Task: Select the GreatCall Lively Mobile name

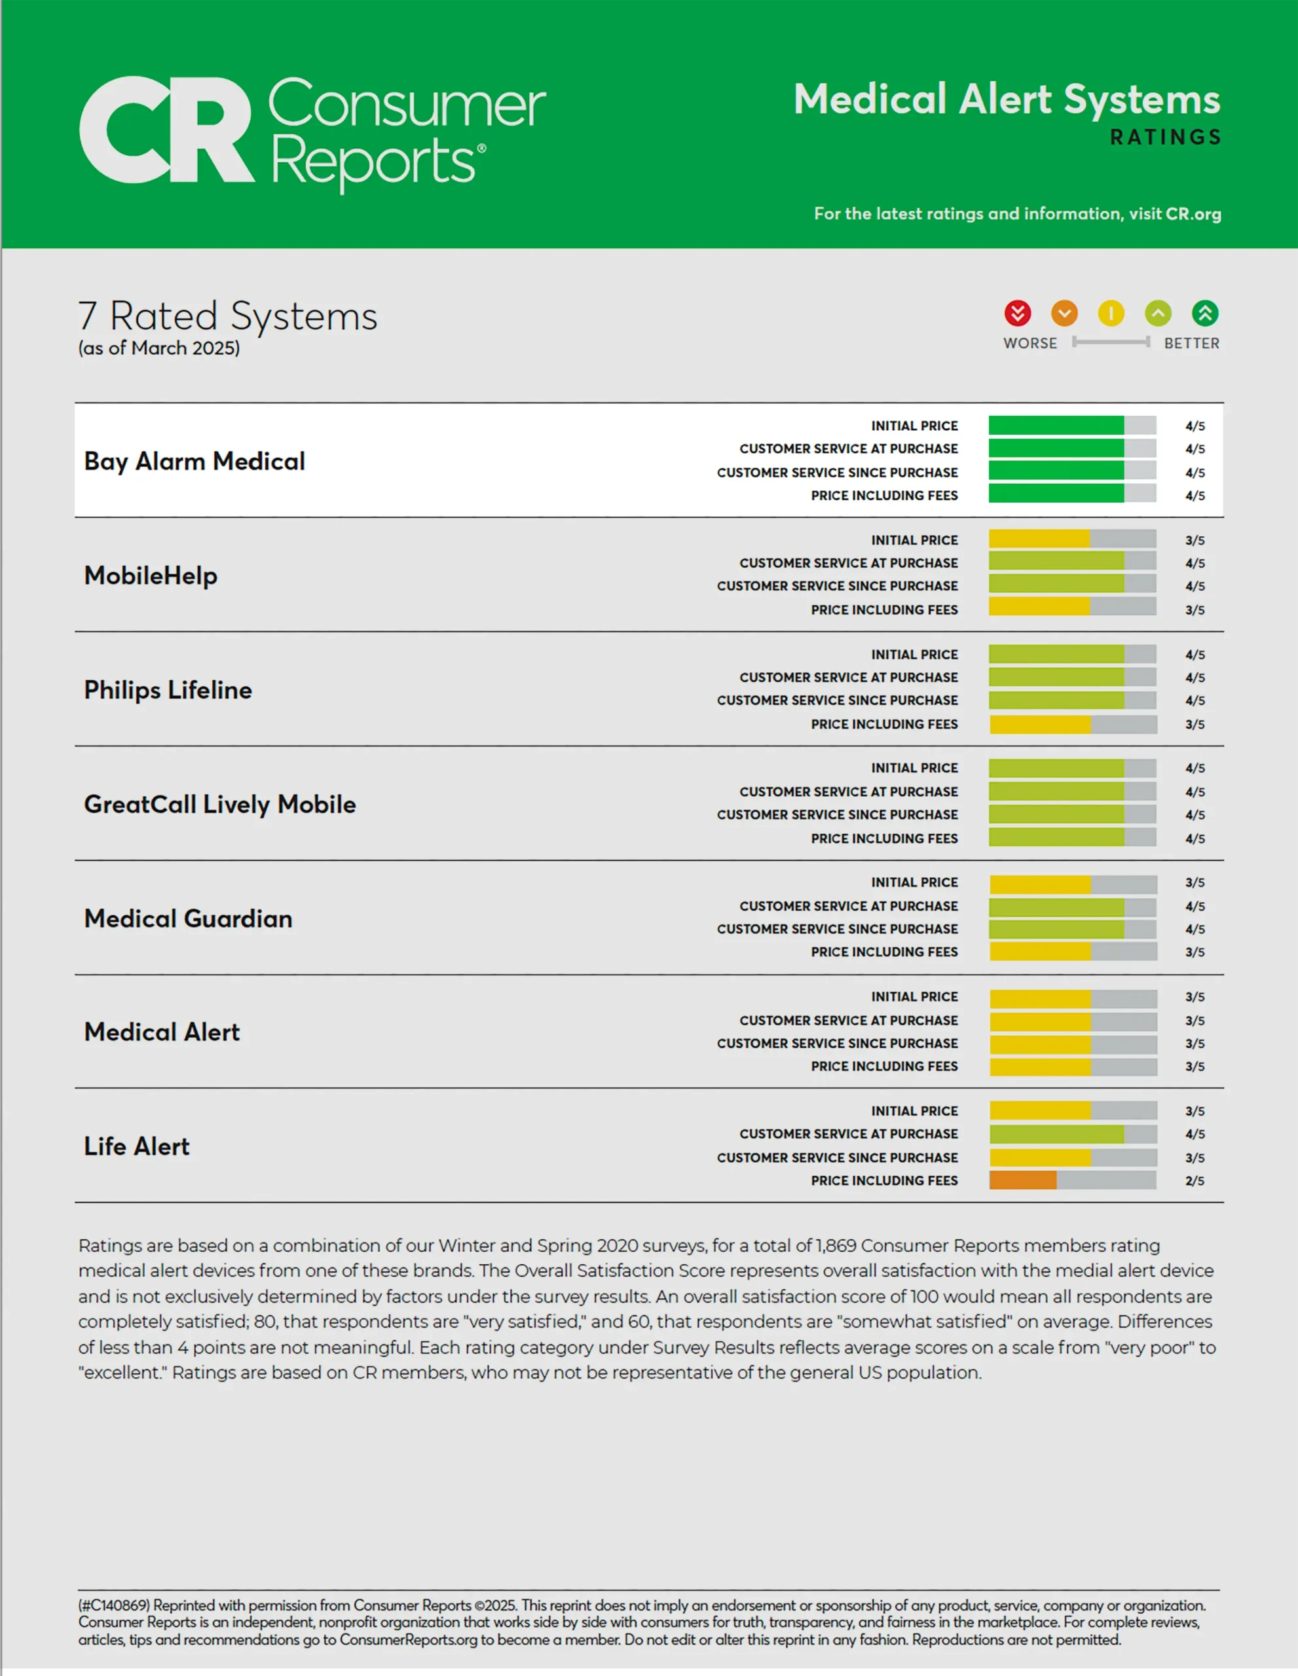Action: pos(220,804)
